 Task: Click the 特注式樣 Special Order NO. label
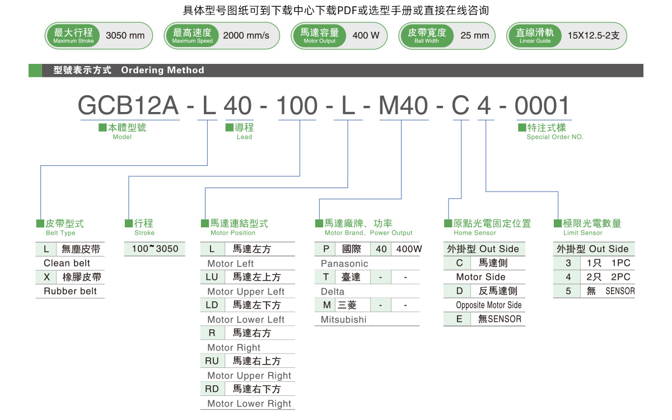pyautogui.click(x=550, y=131)
